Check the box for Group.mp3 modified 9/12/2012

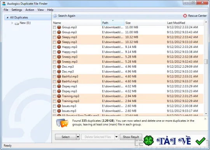click(x=54, y=27)
